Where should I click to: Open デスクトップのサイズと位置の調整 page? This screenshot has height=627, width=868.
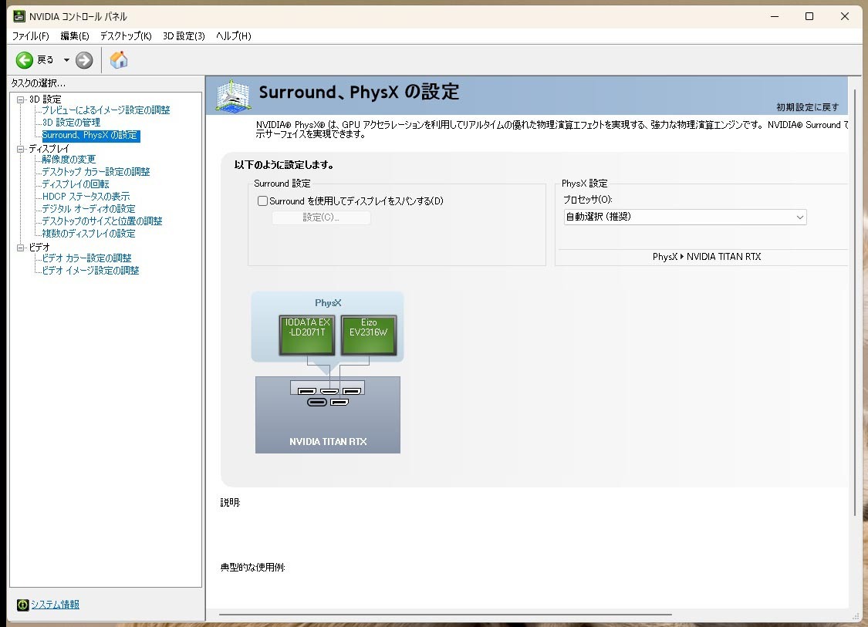(x=102, y=221)
